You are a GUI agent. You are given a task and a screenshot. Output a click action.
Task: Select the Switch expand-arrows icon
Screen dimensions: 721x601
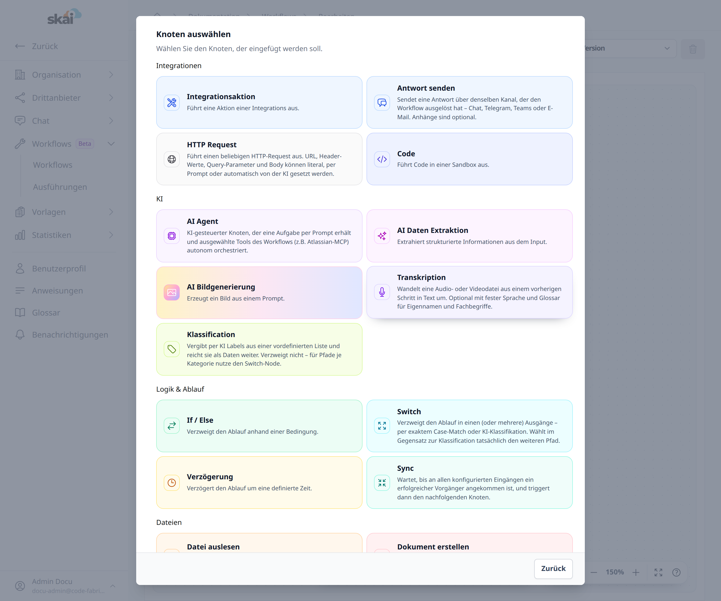(x=382, y=425)
